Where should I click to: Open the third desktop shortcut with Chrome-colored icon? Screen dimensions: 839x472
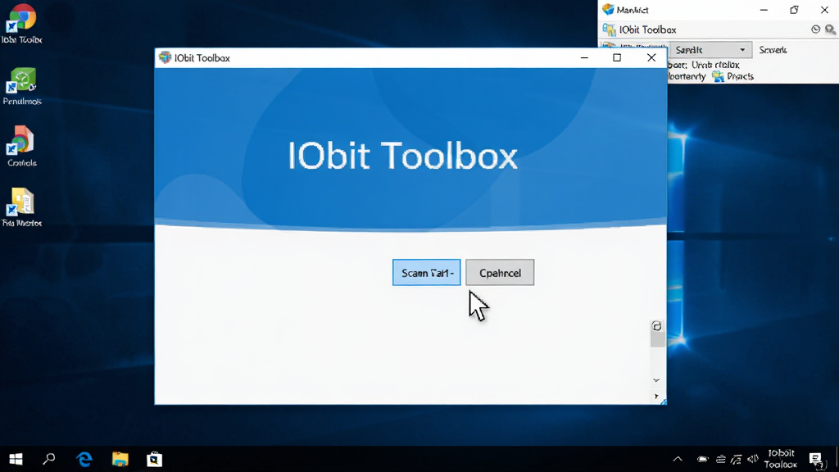[x=21, y=146]
